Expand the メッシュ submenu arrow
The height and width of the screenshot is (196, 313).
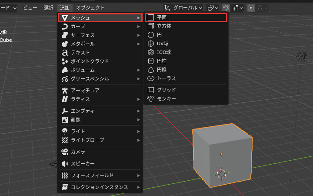139,18
